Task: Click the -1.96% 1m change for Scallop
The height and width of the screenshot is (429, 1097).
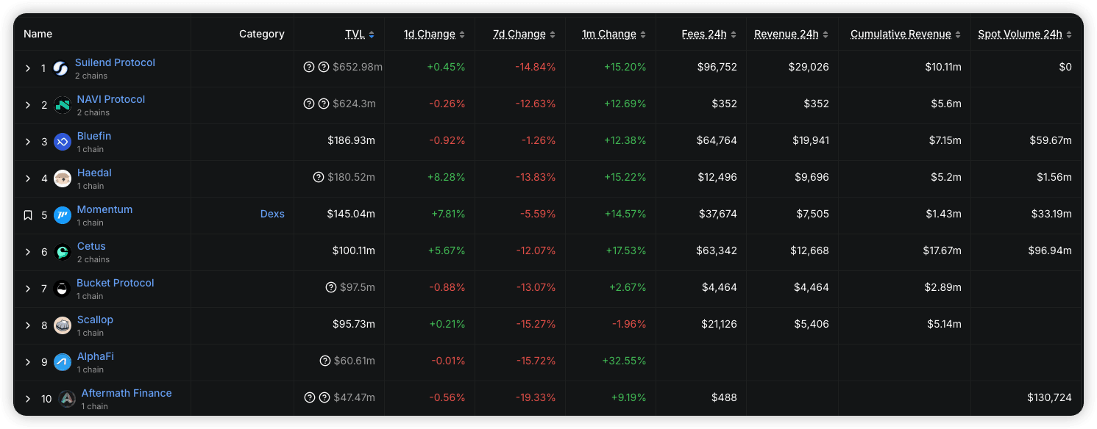Action: [629, 324]
